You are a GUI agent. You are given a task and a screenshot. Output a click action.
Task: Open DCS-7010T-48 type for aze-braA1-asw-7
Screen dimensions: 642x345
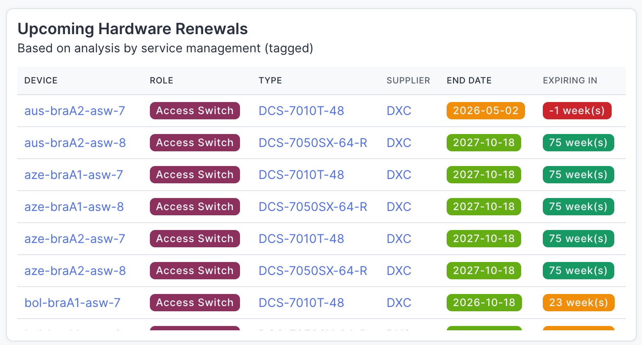[x=302, y=175]
